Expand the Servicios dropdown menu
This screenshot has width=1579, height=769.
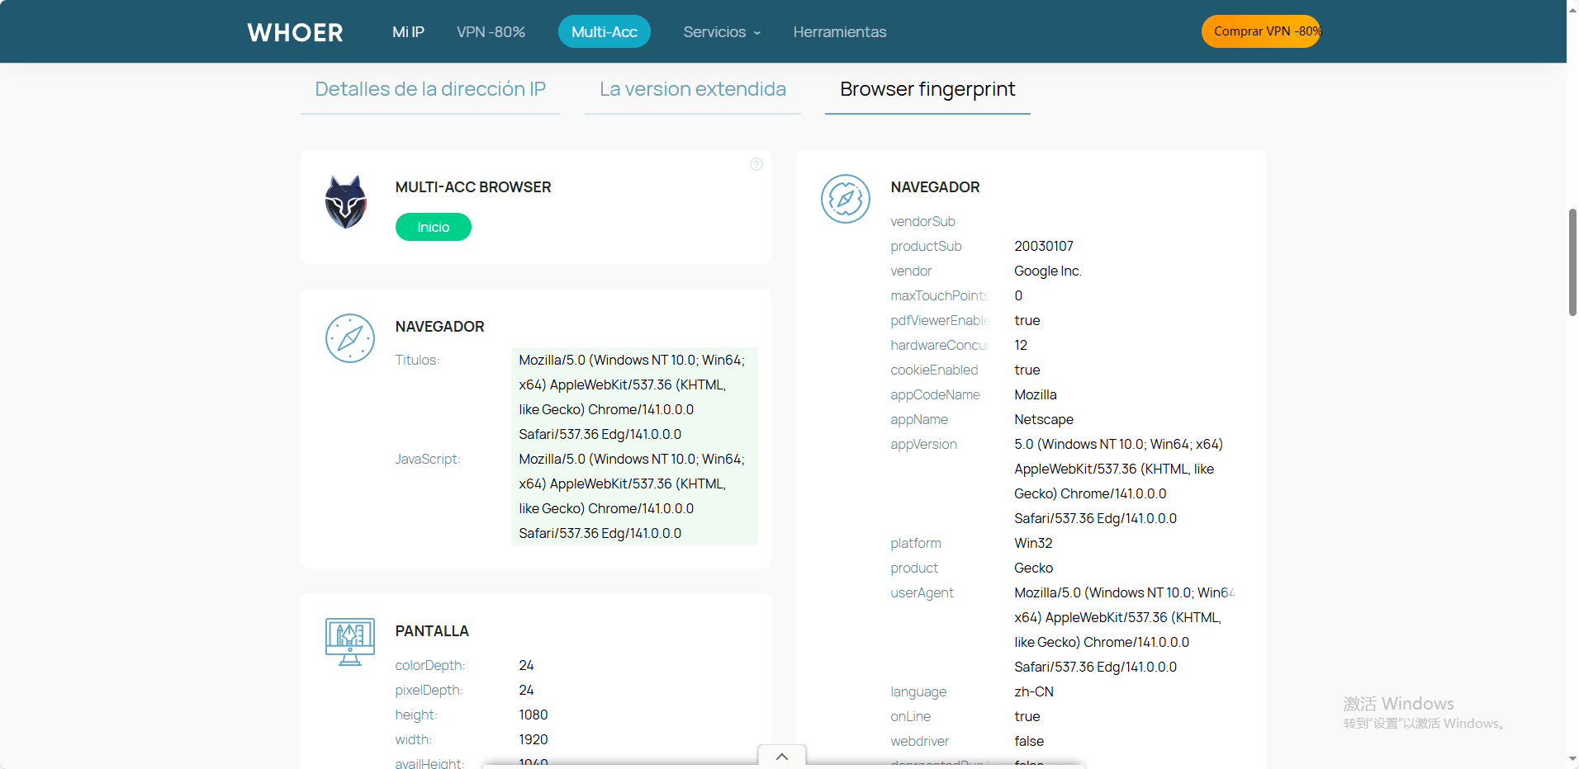point(721,32)
